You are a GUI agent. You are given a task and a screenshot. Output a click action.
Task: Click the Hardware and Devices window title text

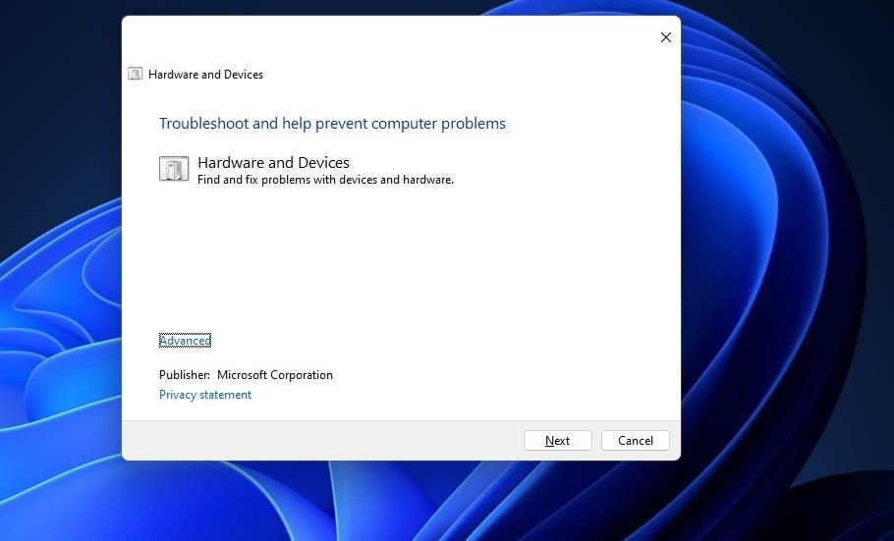click(206, 74)
